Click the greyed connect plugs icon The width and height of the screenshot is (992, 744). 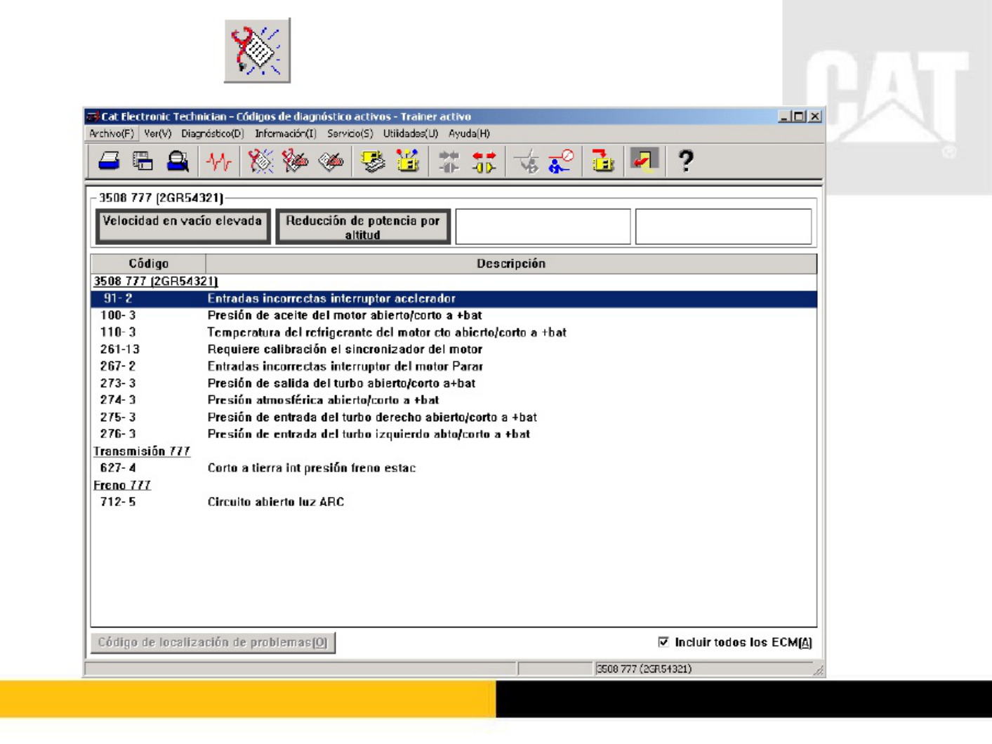[x=449, y=162]
